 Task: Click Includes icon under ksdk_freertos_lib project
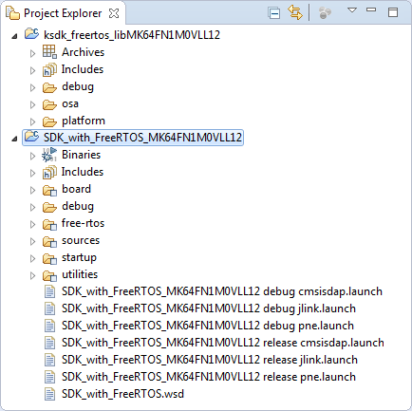click(49, 69)
